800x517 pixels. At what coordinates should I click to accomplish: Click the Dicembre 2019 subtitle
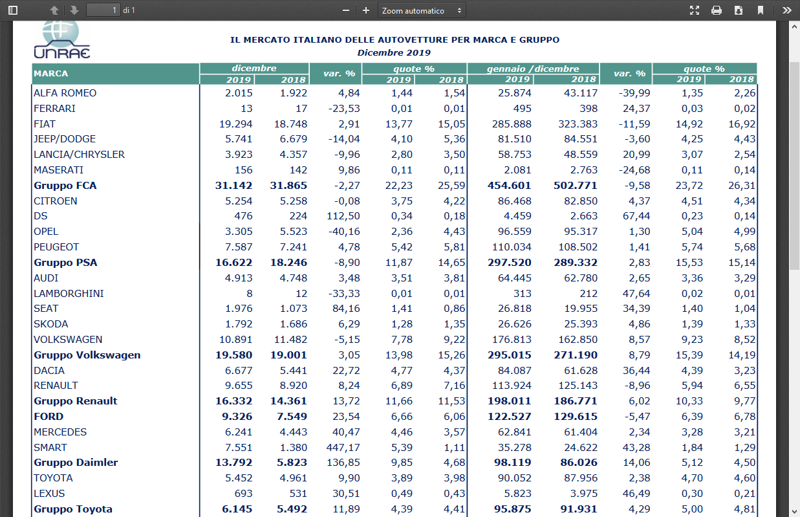(x=394, y=52)
